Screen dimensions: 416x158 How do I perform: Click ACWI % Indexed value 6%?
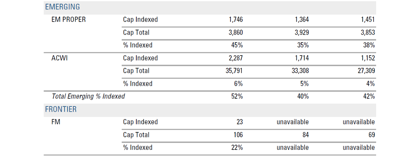tap(239, 84)
